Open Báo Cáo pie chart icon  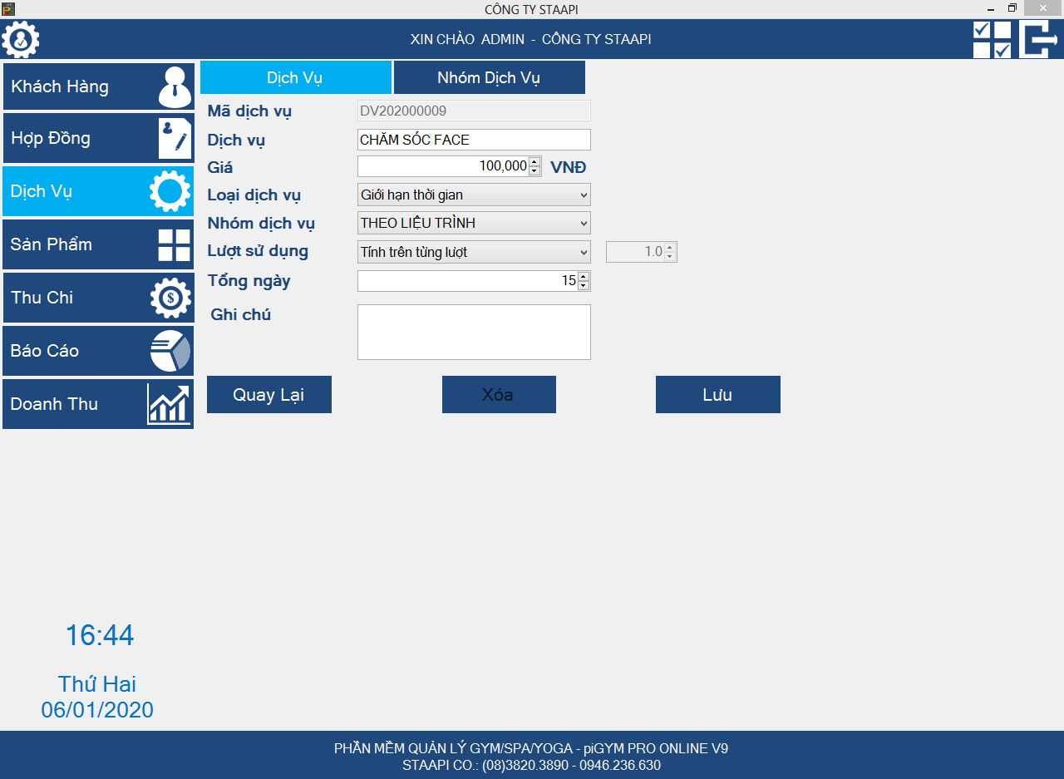tap(170, 351)
